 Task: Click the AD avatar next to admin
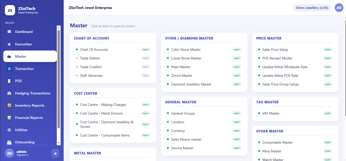[9, 153]
